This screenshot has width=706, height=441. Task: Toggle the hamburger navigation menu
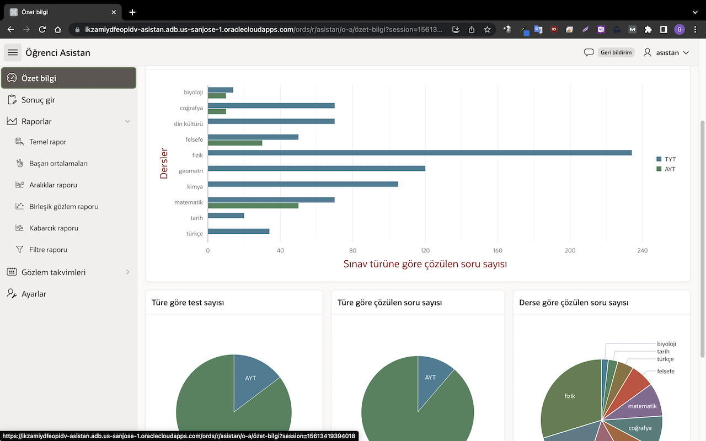13,52
